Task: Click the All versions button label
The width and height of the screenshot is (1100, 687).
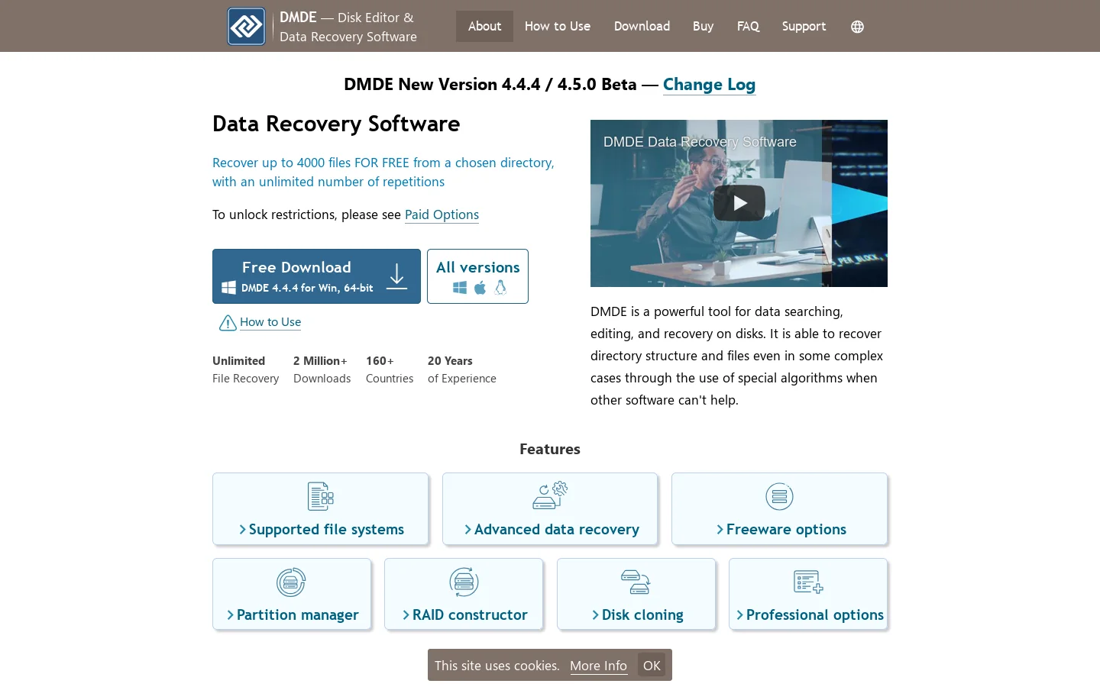Action: (477, 267)
